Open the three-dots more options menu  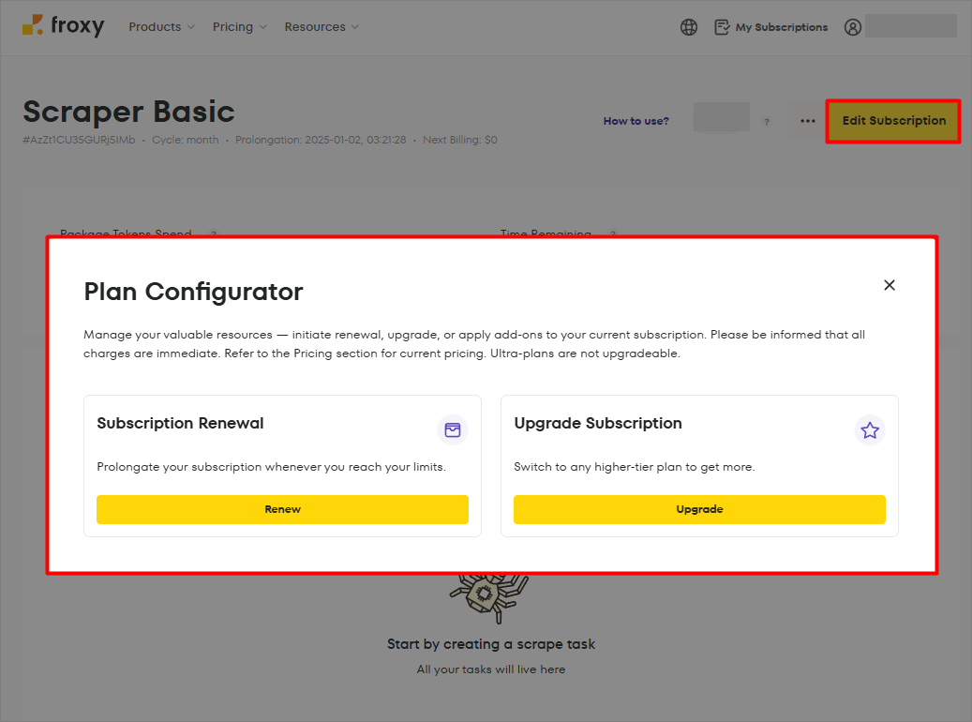807,121
